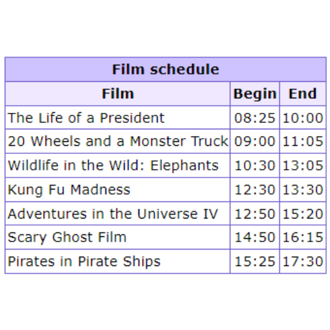Click 20 Wheels and a Monster Truck
Image resolution: width=330 pixels, height=330 pixels.
(x=118, y=141)
